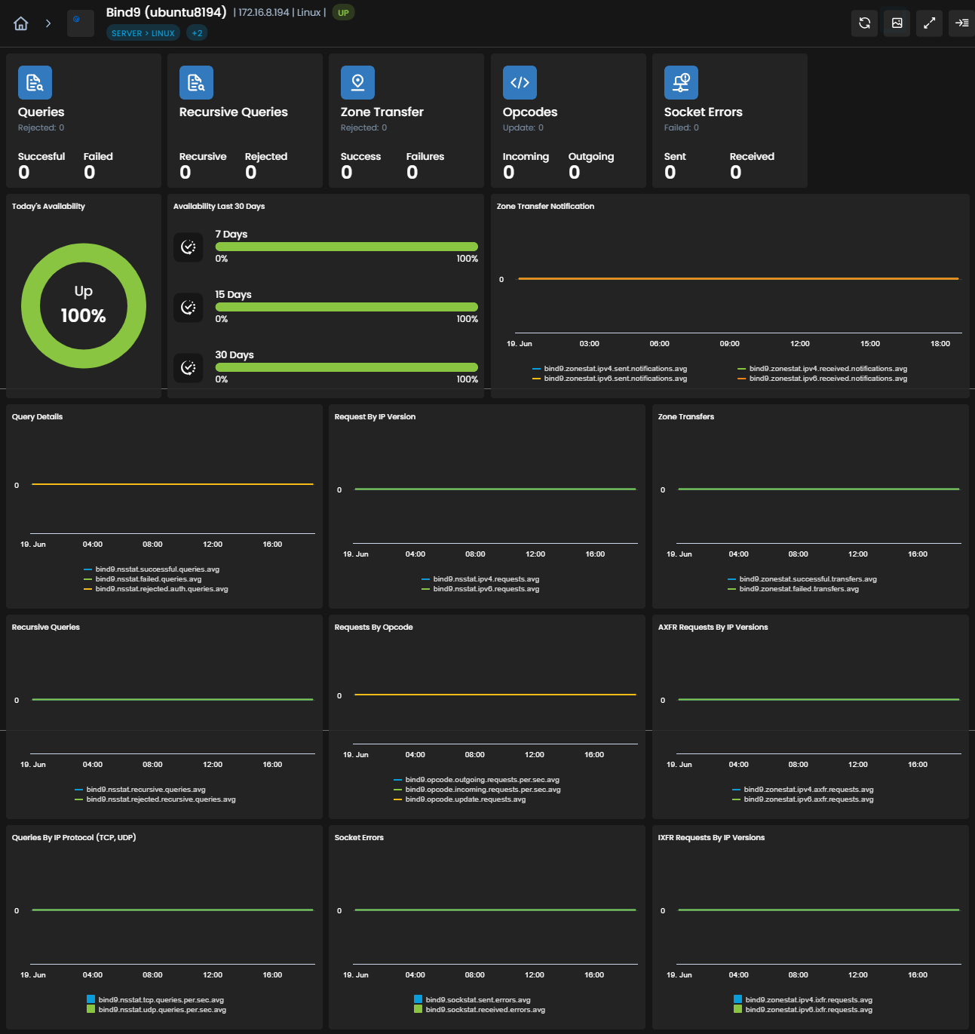Click the 172.16.8.194 IP address text
Image resolution: width=975 pixels, height=1034 pixels.
click(x=264, y=13)
